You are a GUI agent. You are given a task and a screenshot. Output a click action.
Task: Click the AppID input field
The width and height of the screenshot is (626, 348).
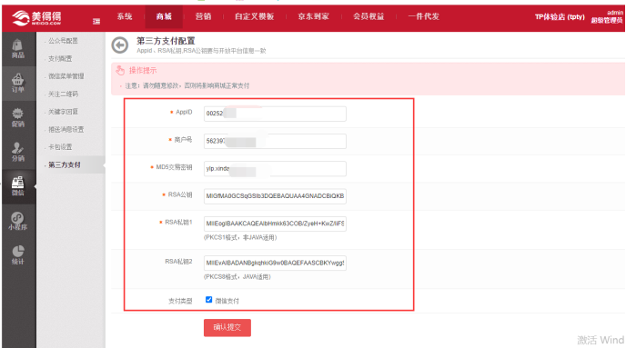coord(275,114)
